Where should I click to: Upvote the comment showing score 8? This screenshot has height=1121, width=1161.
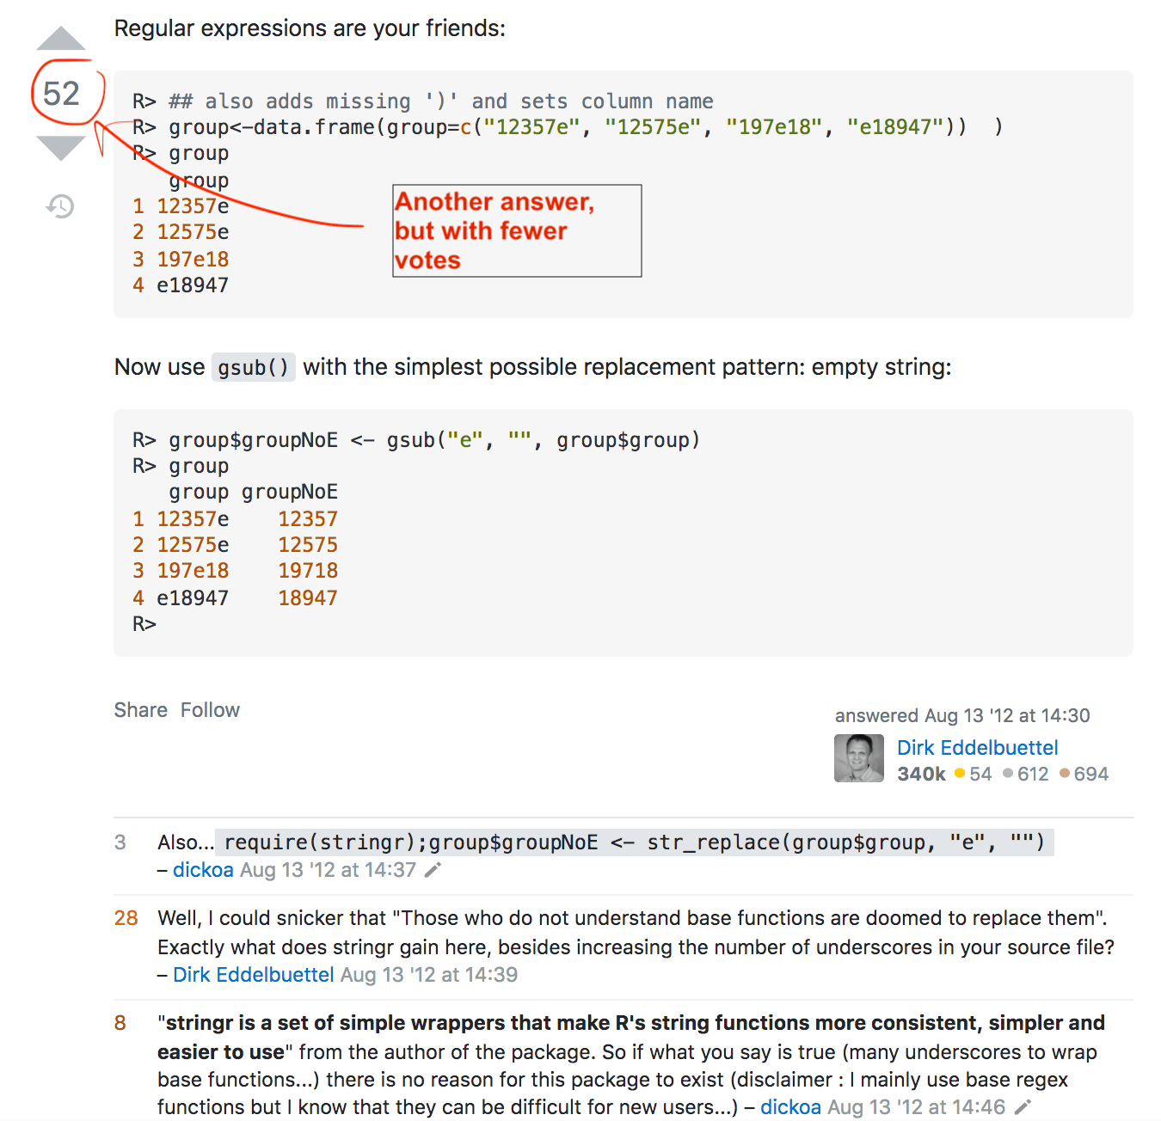[x=119, y=1023]
